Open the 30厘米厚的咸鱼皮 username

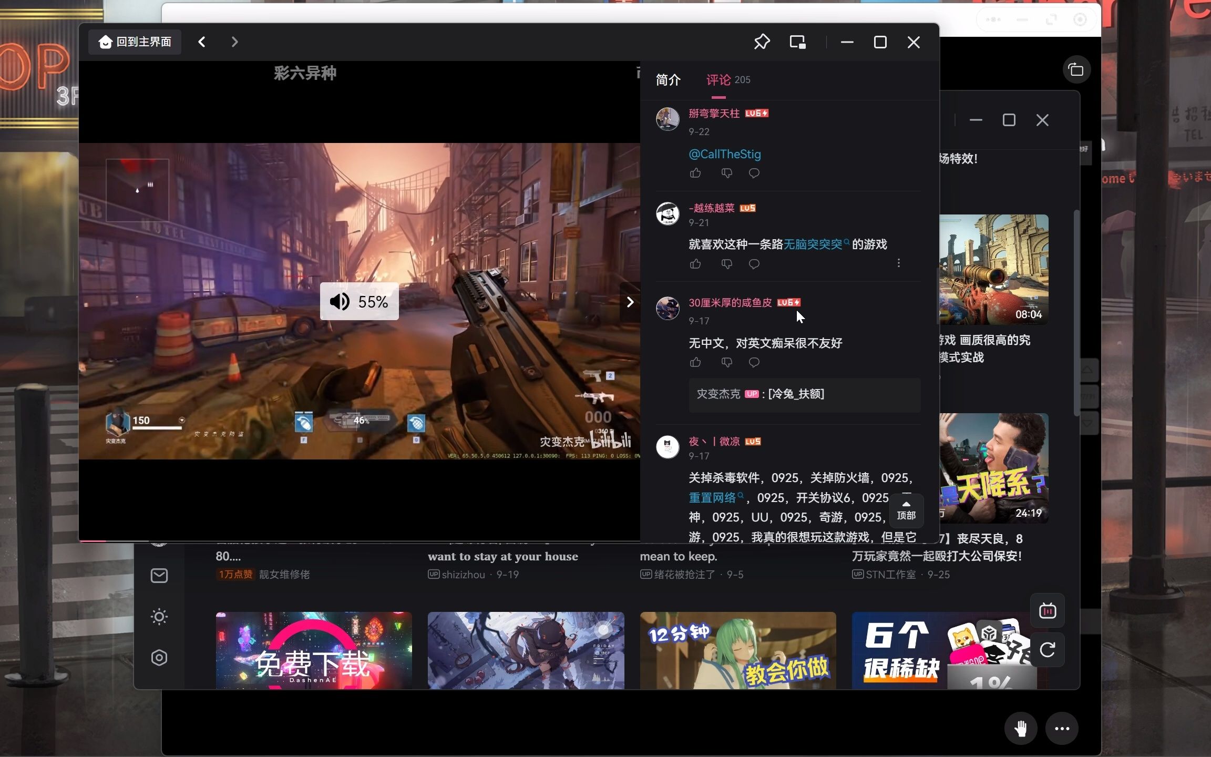pos(730,303)
